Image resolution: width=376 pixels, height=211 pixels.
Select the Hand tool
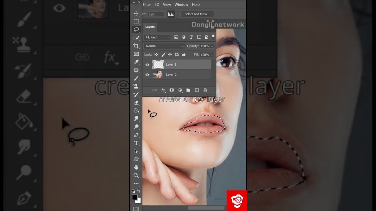pos(136,167)
